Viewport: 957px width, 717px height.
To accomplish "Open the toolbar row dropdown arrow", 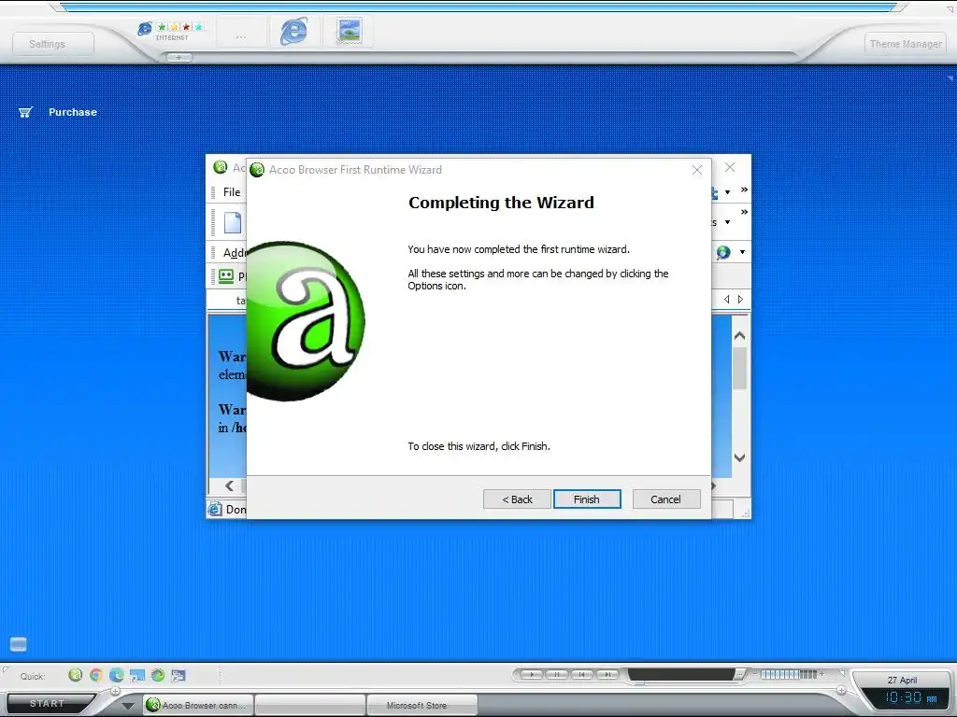I will [727, 222].
